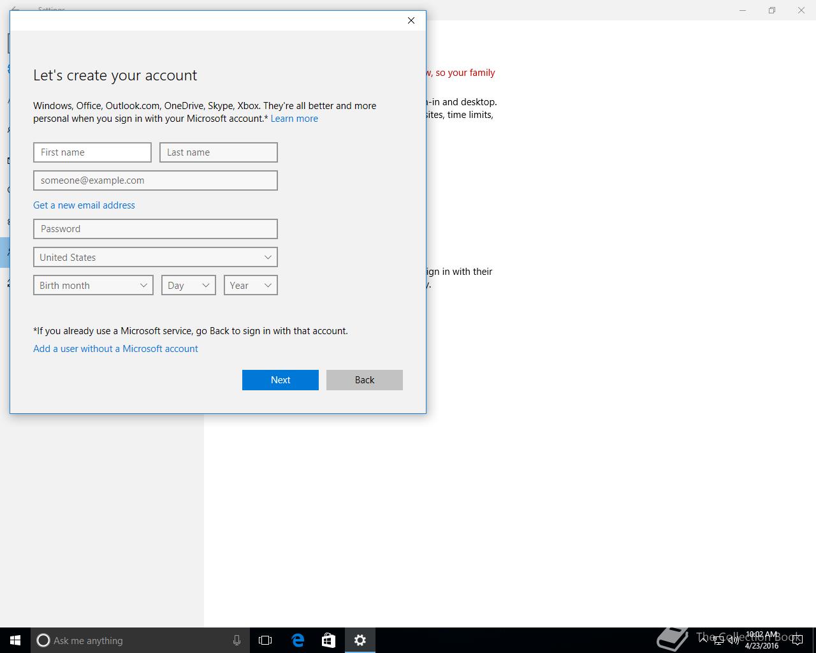
Task: Click the Next button
Action: point(280,380)
